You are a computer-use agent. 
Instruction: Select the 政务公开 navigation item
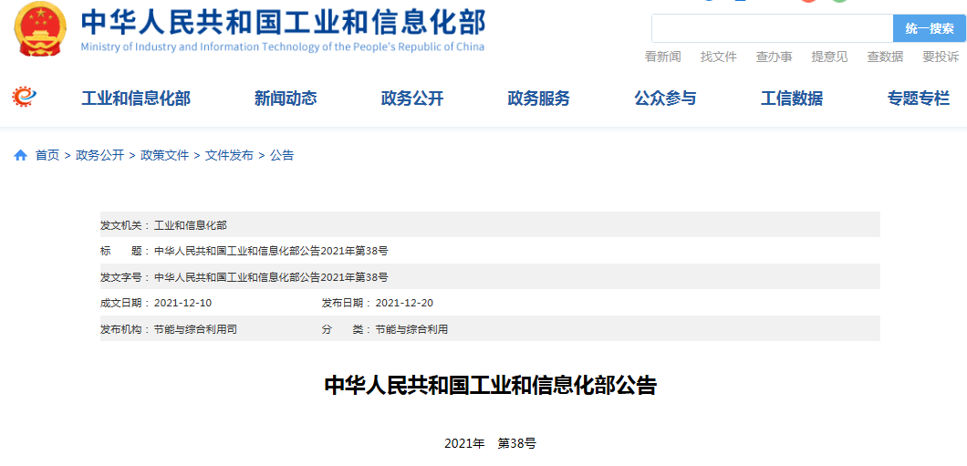point(412,98)
